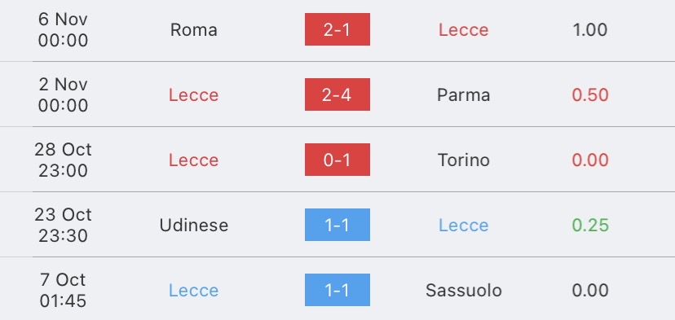Click blue Lecce in the Sassuolo row
The width and height of the screenshot is (675, 320).
194,291
